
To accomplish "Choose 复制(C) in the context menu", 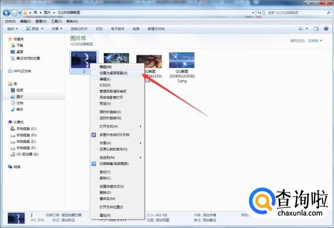I will 117,178.
